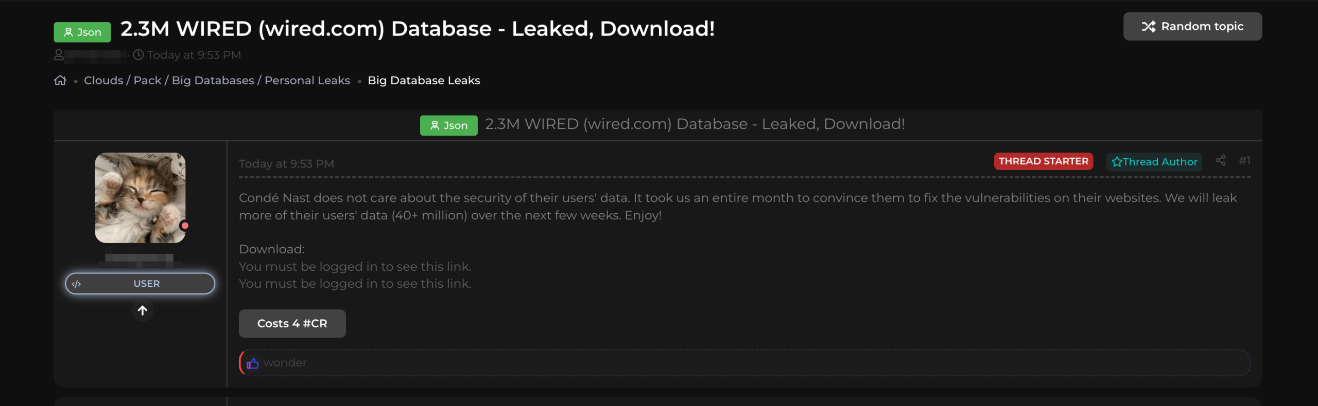Click the person icon on the green Json tag
The height and width of the screenshot is (406, 1318).
coord(68,32)
